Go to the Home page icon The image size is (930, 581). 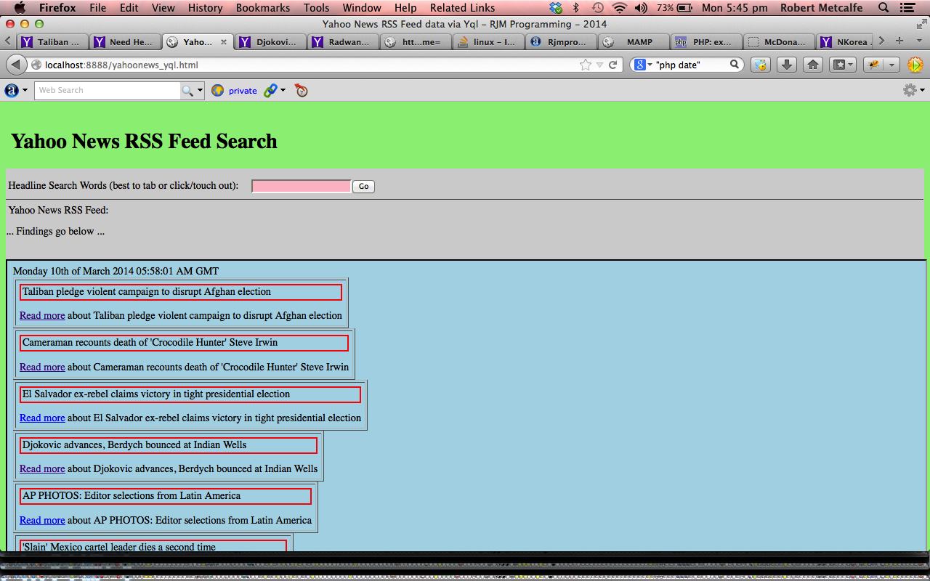coord(813,65)
